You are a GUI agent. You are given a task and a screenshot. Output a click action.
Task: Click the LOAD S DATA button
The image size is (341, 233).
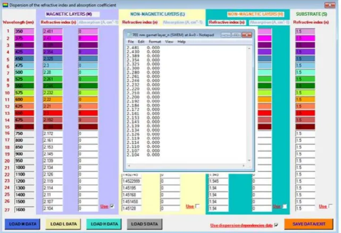coord(145,224)
